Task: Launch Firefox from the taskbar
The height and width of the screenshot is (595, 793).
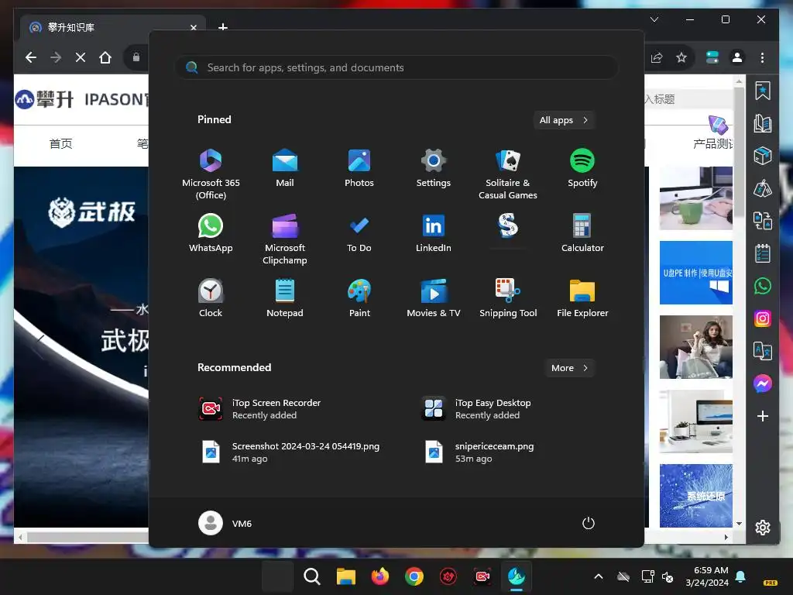Action: [379, 576]
